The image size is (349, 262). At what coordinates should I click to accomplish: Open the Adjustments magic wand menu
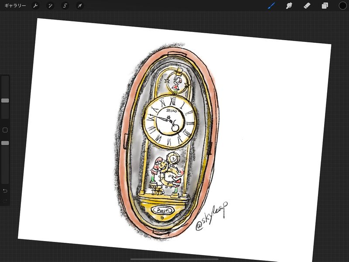pos(50,6)
